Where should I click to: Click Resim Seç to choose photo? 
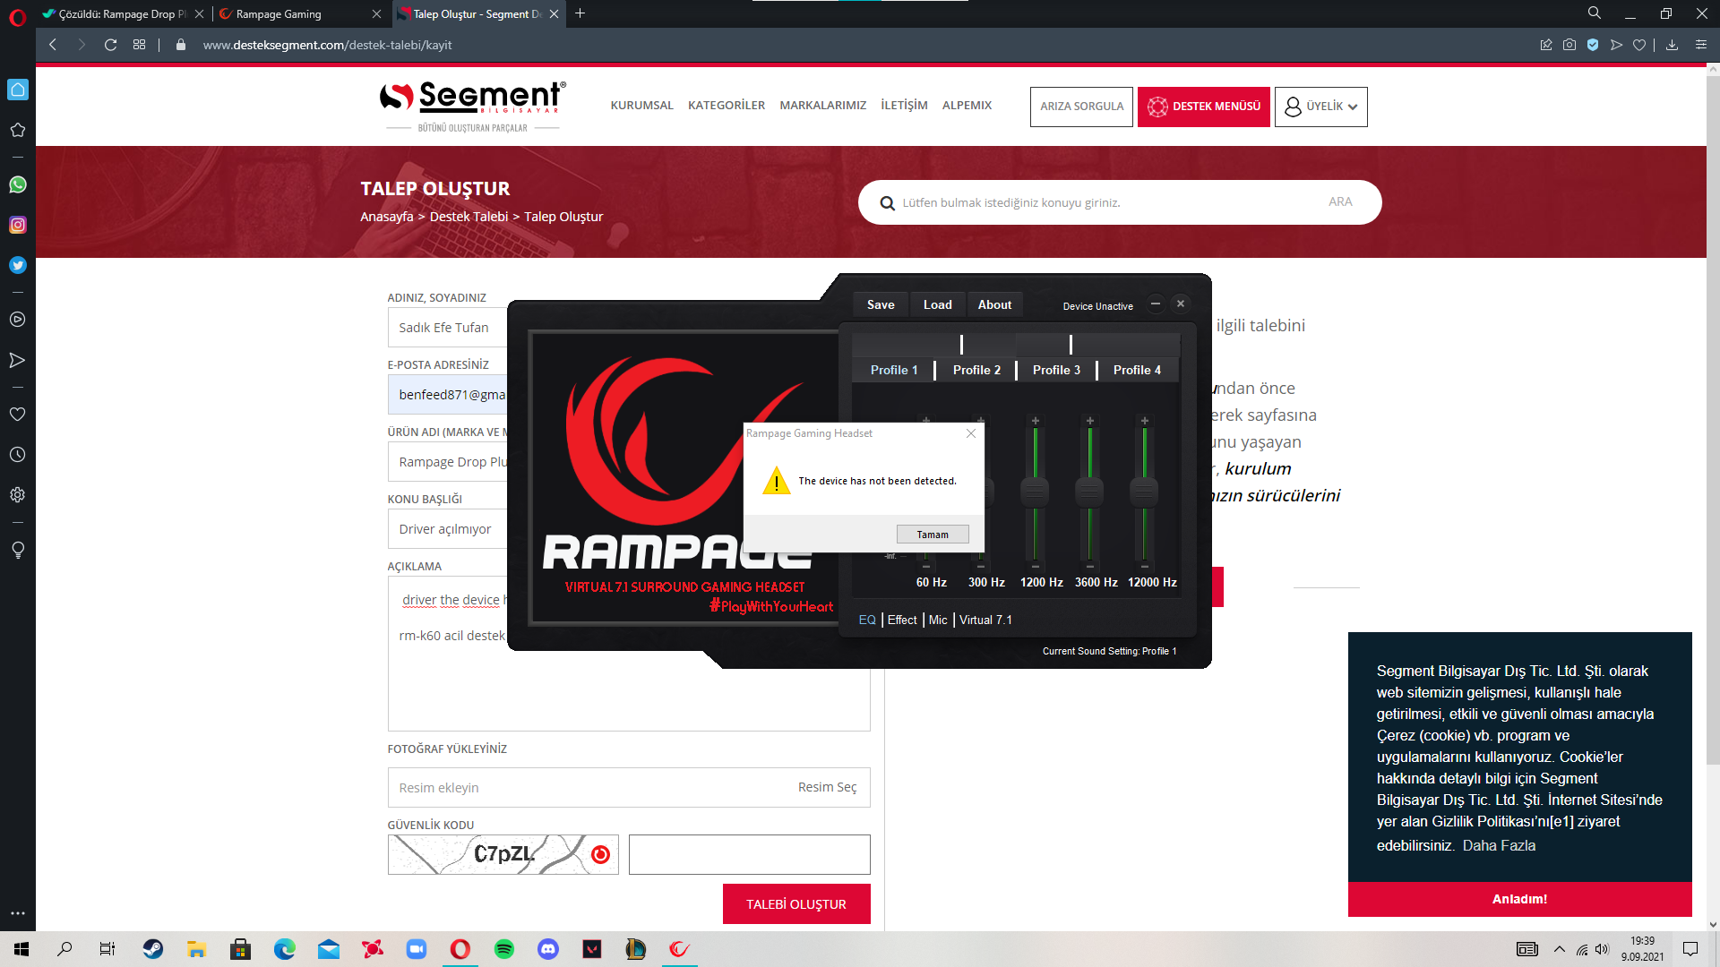[x=827, y=787]
